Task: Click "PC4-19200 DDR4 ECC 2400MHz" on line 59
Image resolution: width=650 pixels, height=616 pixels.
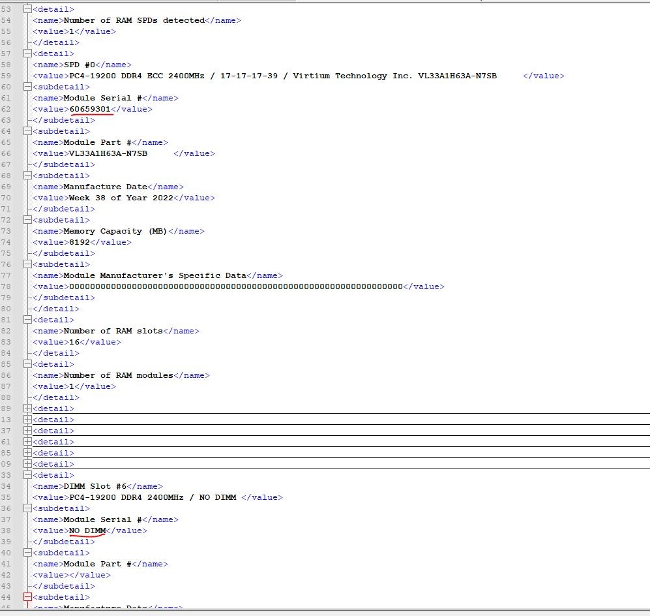Action: click(137, 76)
